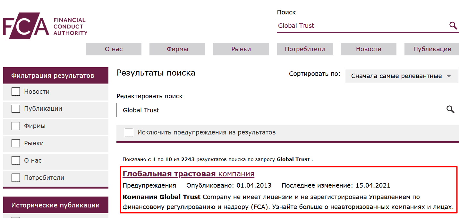Image resolution: width=459 pixels, height=218 pixels.
Task: Click the Исторические публикации section header
Action: tap(55, 205)
